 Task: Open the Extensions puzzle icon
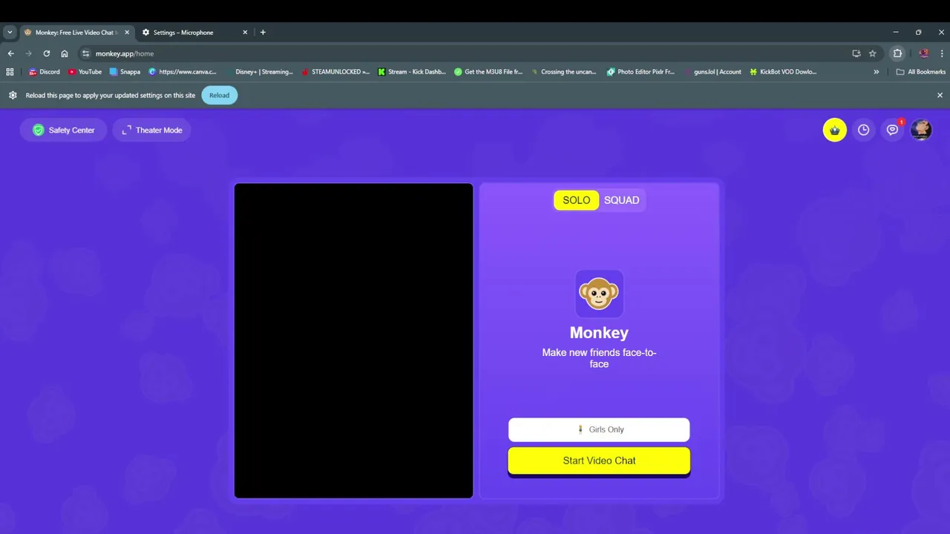click(x=897, y=53)
